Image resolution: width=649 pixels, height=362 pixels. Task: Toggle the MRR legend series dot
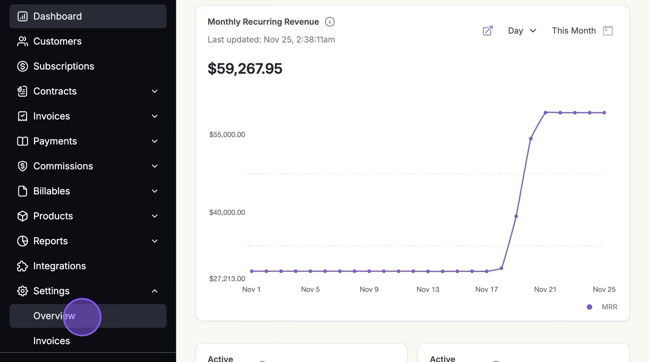590,307
